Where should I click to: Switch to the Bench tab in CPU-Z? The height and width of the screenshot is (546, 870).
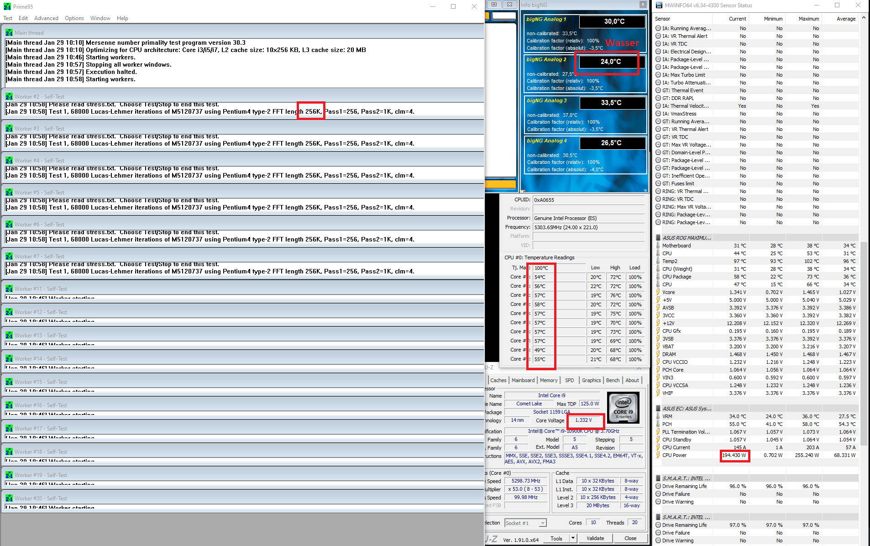[613, 380]
